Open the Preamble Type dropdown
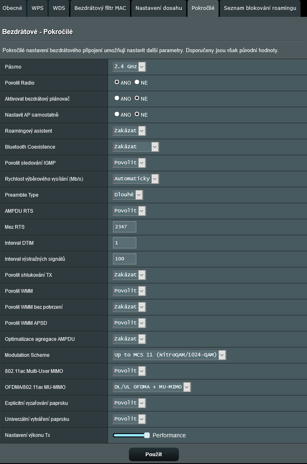This screenshot has height=464, width=307. [128, 195]
